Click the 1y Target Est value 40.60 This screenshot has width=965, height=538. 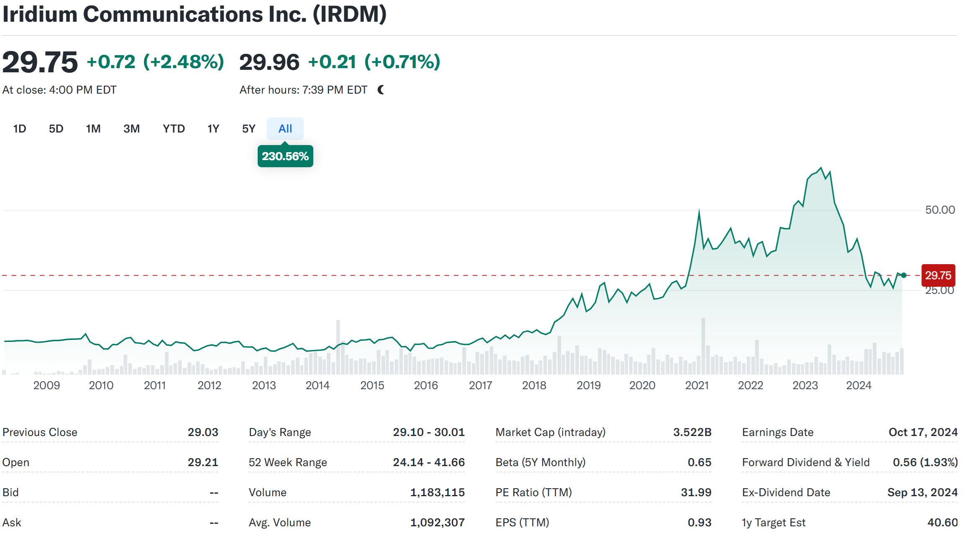click(942, 523)
